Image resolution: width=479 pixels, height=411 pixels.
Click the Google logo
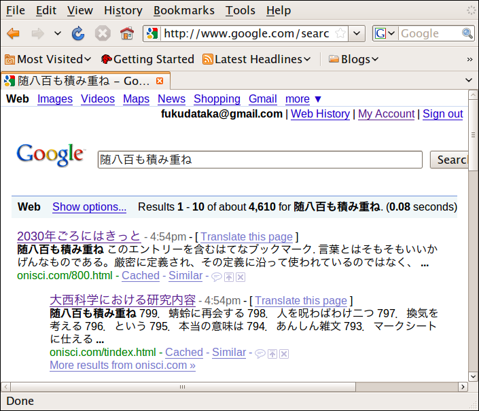(x=51, y=155)
